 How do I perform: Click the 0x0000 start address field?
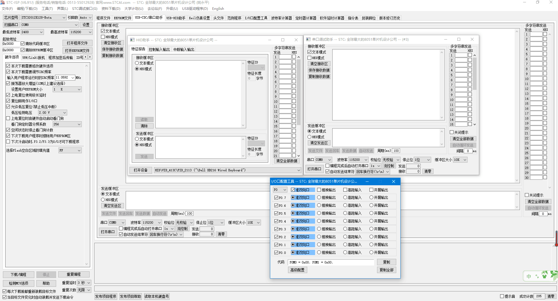11,44
